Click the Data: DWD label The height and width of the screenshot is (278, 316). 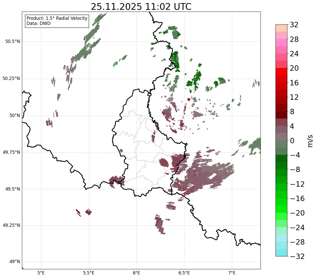pos(38,23)
